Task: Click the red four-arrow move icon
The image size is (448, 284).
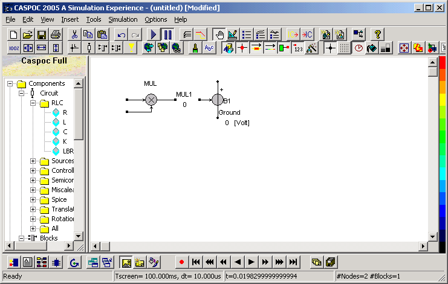Action: [404, 48]
